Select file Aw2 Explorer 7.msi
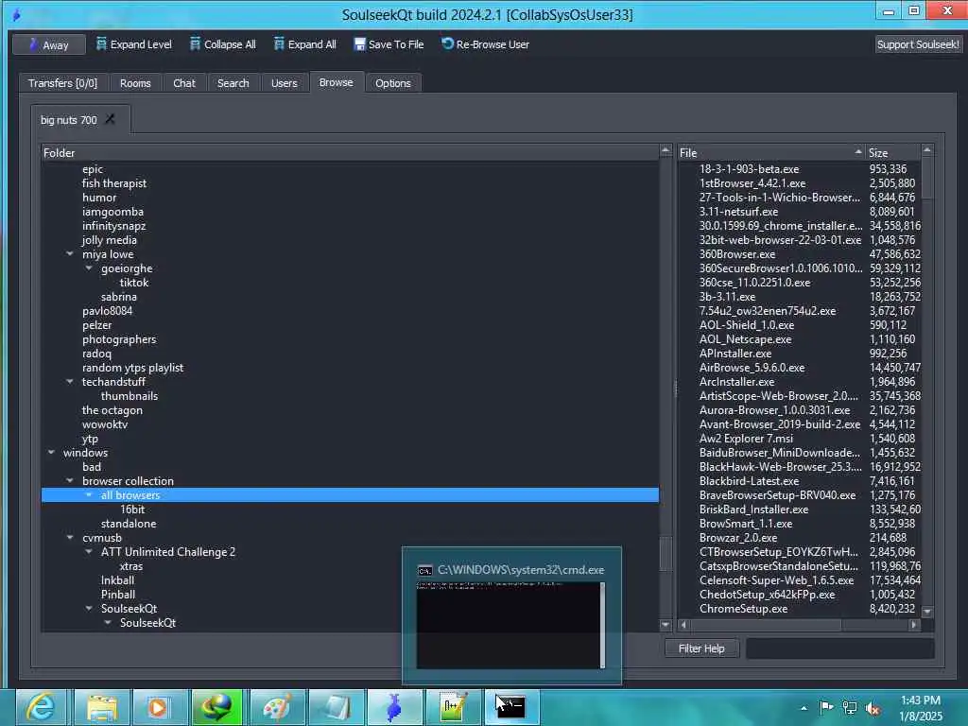 (x=746, y=439)
